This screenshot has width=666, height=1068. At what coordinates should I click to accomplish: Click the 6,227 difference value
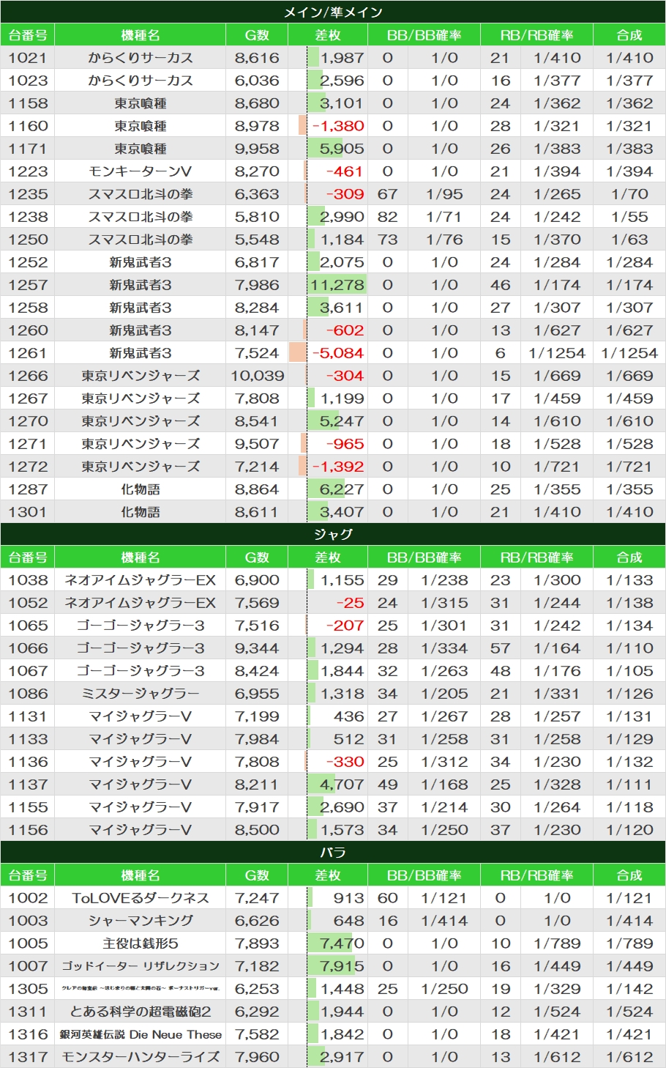(342, 489)
